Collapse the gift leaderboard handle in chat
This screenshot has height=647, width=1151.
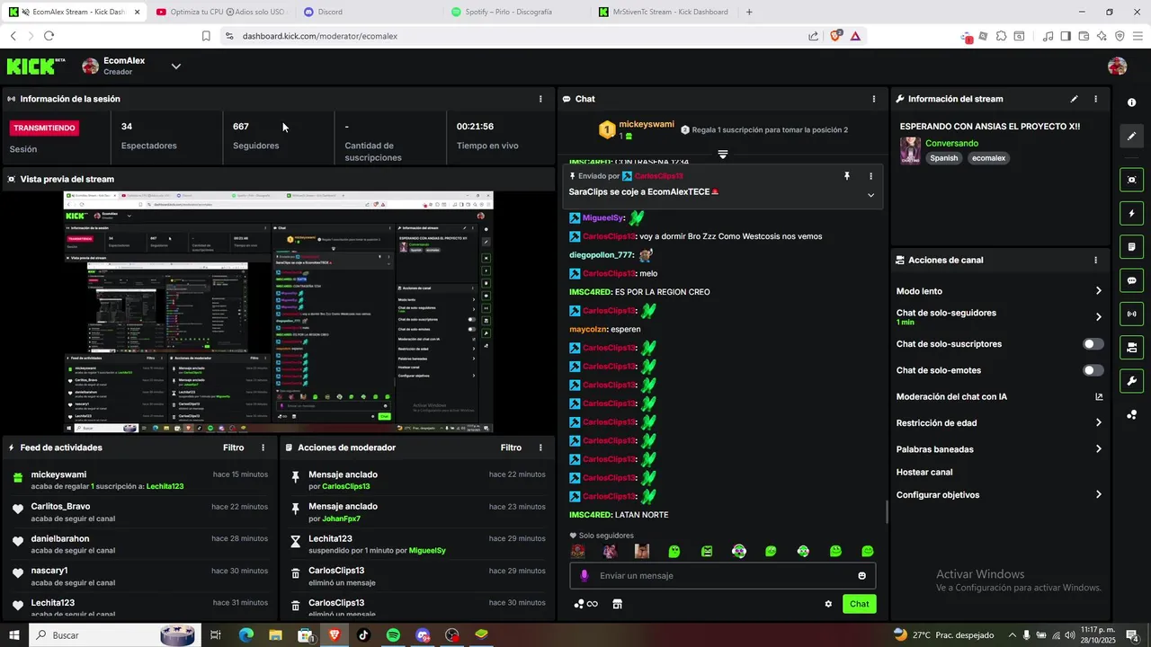click(x=722, y=155)
